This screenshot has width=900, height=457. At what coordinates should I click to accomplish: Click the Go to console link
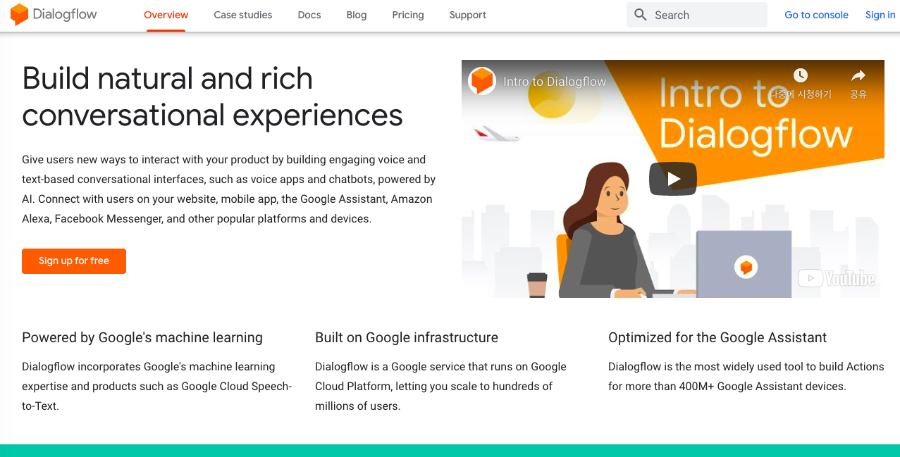tap(816, 15)
